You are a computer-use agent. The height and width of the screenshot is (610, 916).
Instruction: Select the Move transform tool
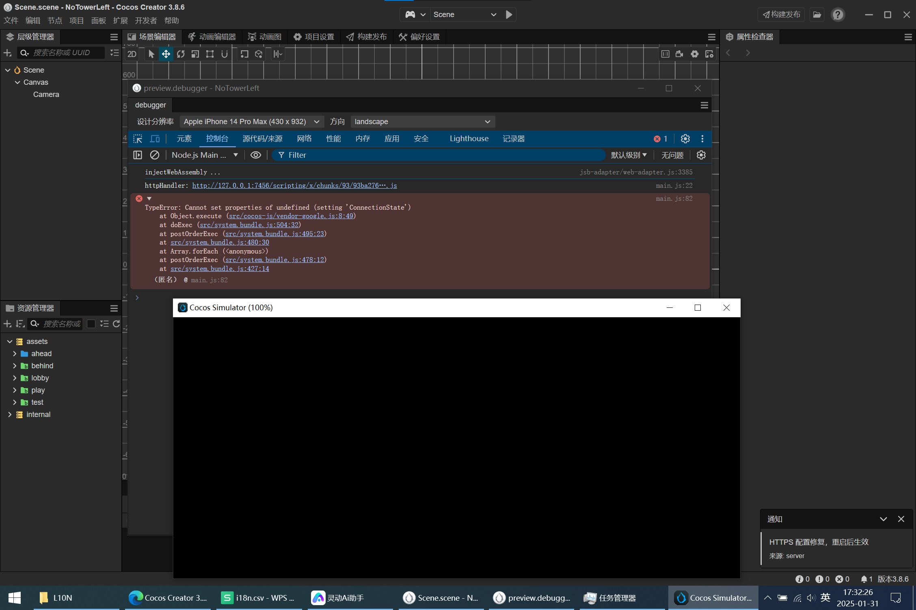166,54
